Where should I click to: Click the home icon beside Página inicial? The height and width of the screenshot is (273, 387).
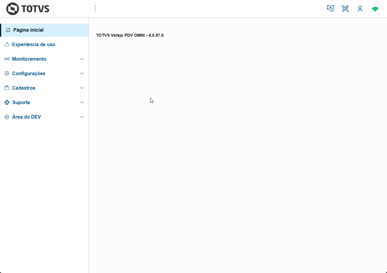click(8, 30)
